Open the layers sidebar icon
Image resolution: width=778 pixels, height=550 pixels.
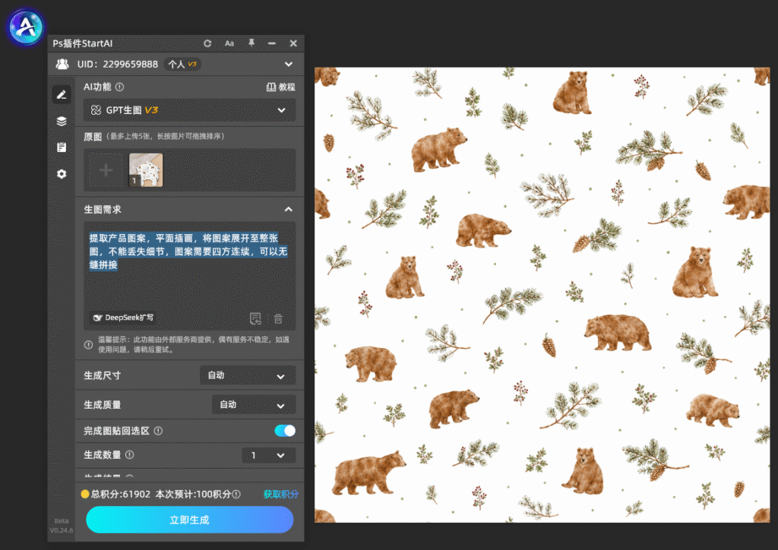pyautogui.click(x=62, y=121)
